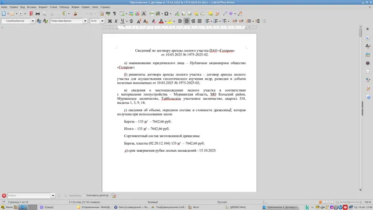
Task: Apply red font color
Action: point(161,21)
